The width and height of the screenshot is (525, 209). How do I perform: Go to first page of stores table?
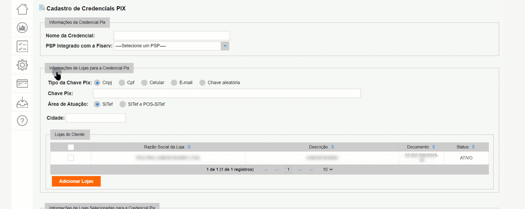click(266, 170)
